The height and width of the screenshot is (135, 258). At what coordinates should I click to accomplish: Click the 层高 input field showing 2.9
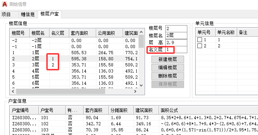pos(176,43)
